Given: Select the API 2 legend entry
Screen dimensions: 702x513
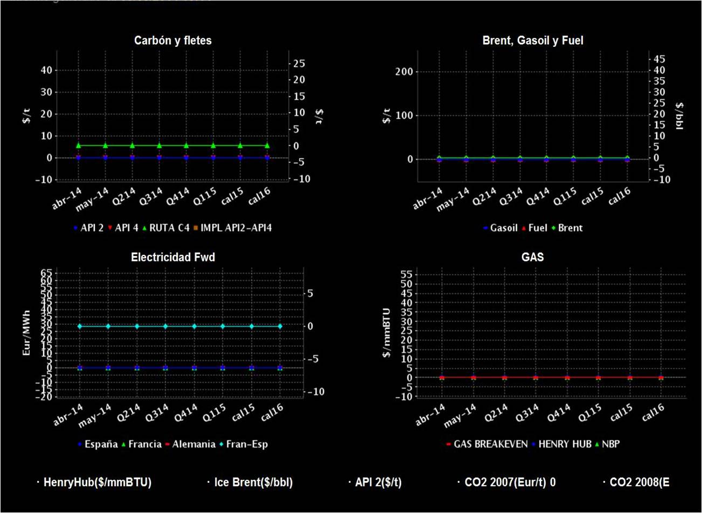Looking at the screenshot, I should (88, 228).
